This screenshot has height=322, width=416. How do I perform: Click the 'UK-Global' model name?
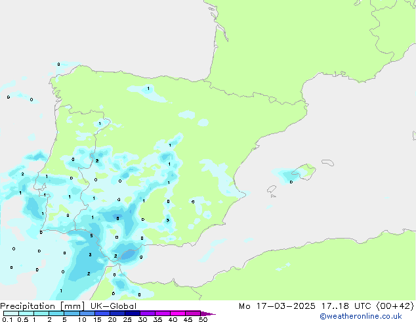[114, 306]
